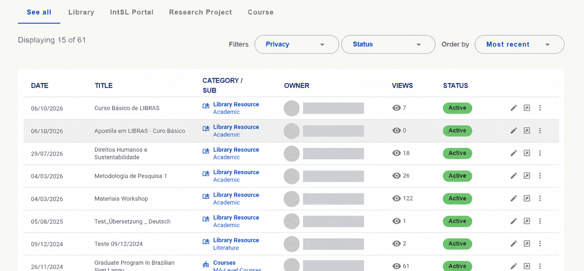Expand the Status filter dropdown

(x=388, y=44)
